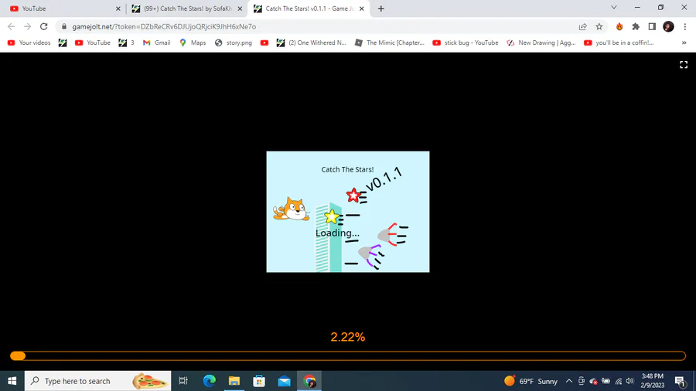Image resolution: width=696 pixels, height=391 pixels.
Task: Open Microsoft Store from the taskbar
Action: click(259, 381)
